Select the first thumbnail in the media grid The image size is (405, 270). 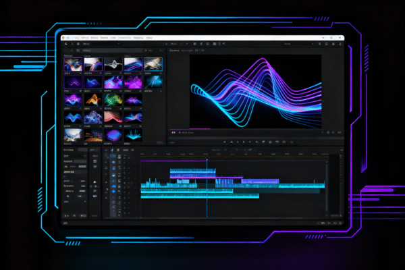[72, 64]
